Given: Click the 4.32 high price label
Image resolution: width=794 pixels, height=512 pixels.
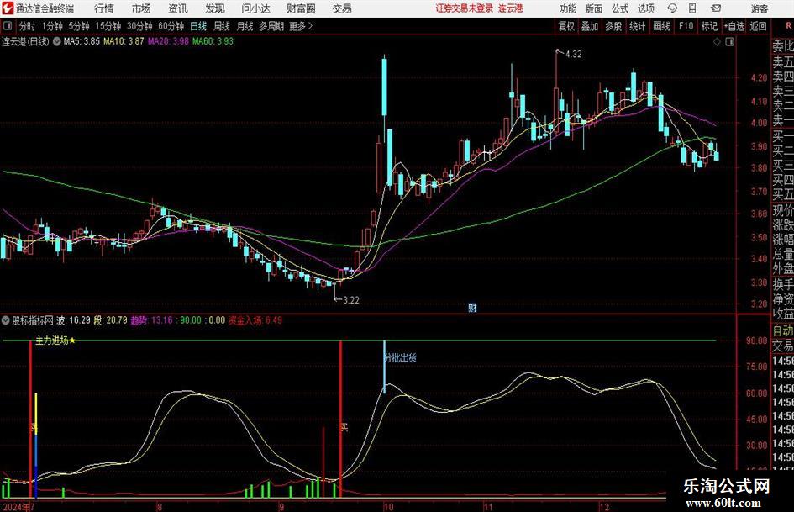Looking at the screenshot, I should pos(573,54).
